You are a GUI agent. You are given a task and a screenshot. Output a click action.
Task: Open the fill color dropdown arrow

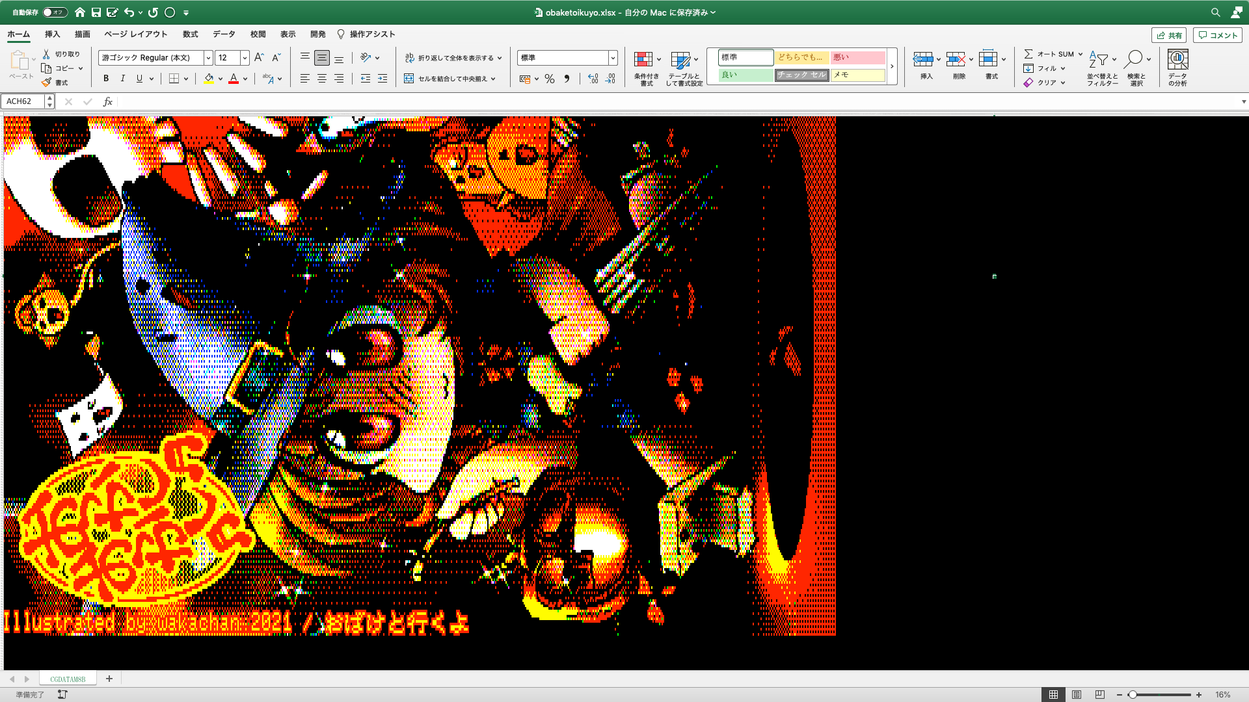point(221,79)
